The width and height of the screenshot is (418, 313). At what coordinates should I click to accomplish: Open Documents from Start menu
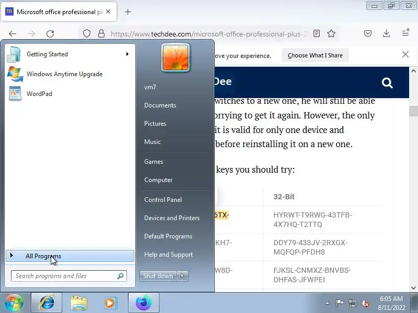(160, 105)
